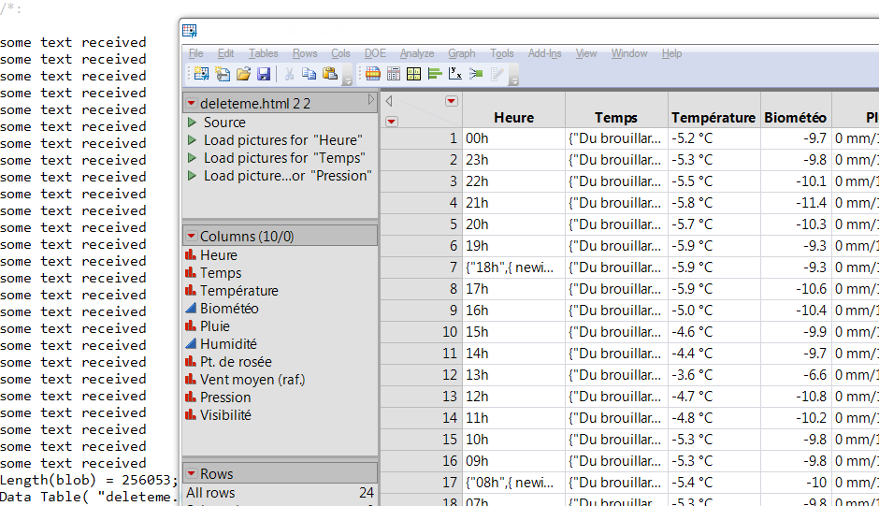
Task: Click the Biométéo cell showing -11.4
Action: coord(796,203)
